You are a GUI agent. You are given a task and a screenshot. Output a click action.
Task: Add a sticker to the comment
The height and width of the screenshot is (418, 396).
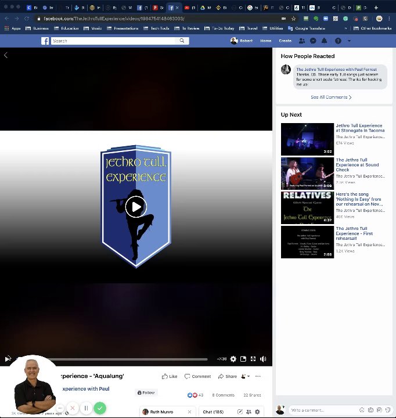(x=388, y=410)
